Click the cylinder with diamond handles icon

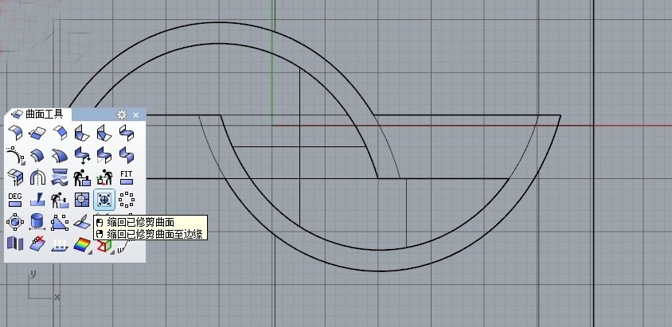pos(15,222)
